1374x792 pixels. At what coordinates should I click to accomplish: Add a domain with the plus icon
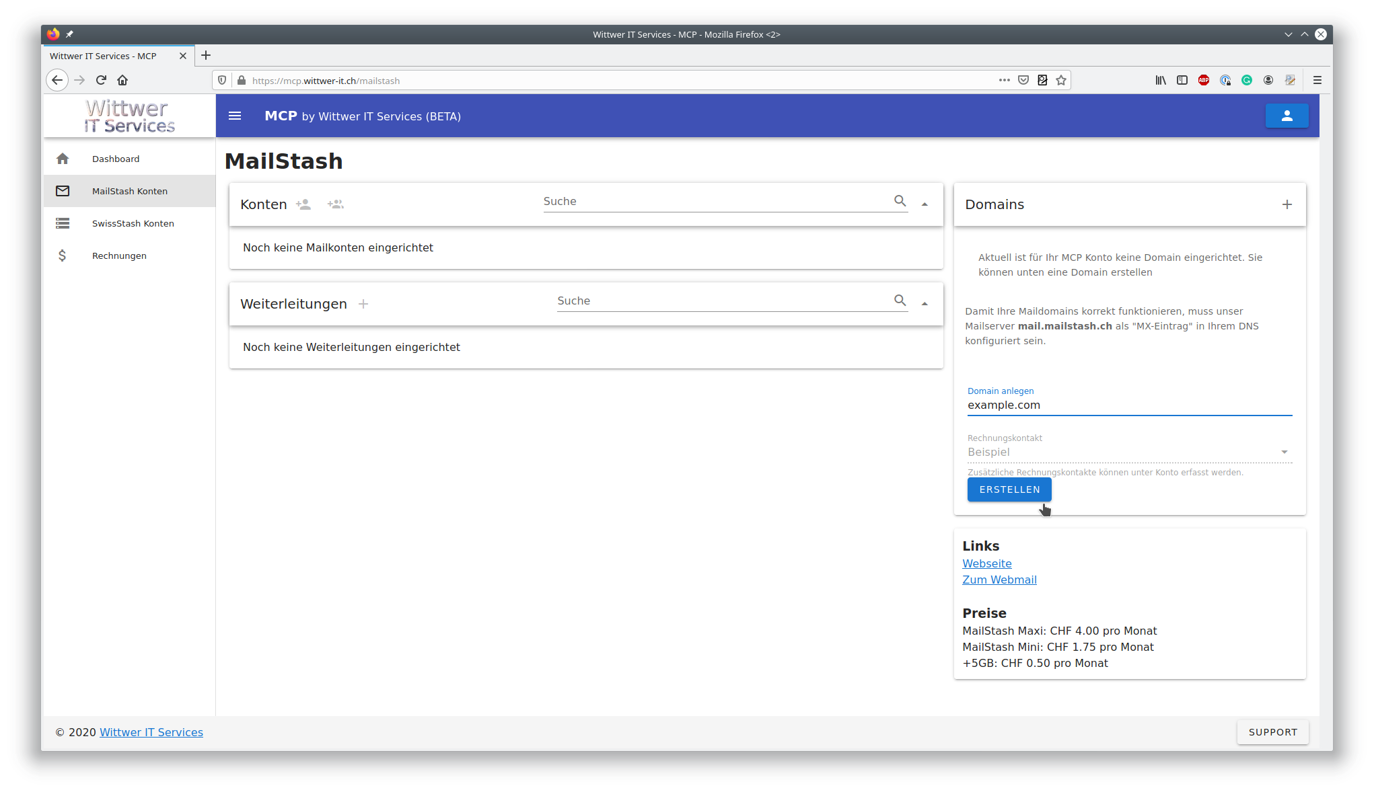(x=1287, y=204)
